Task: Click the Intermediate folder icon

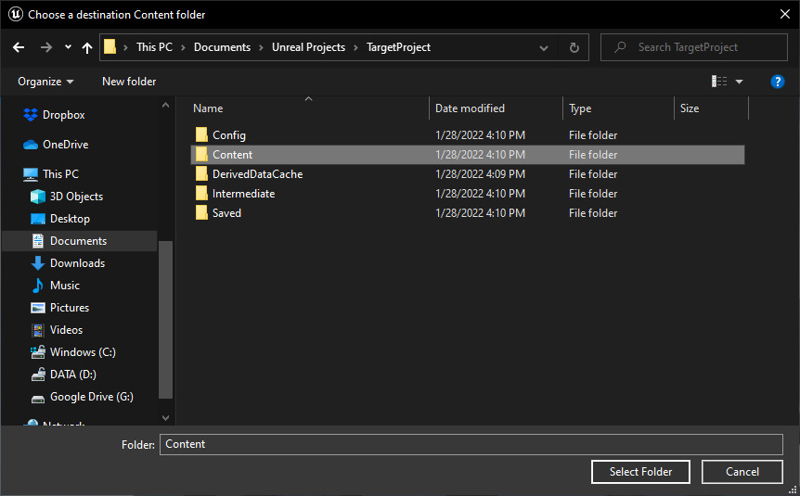Action: click(x=201, y=193)
